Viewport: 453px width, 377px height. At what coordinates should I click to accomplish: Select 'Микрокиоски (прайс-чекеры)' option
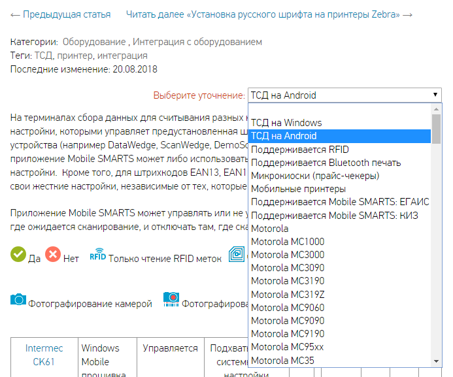(x=339, y=176)
